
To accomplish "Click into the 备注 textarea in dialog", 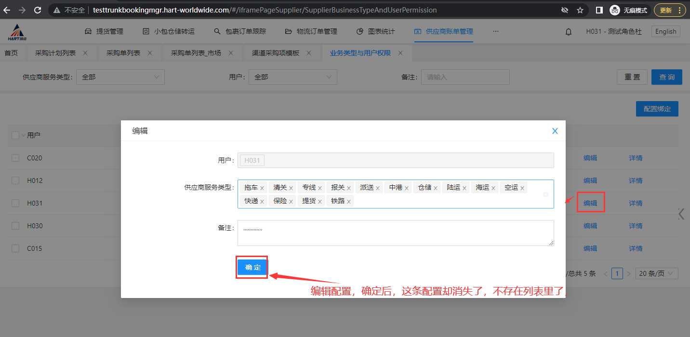I will point(395,233).
